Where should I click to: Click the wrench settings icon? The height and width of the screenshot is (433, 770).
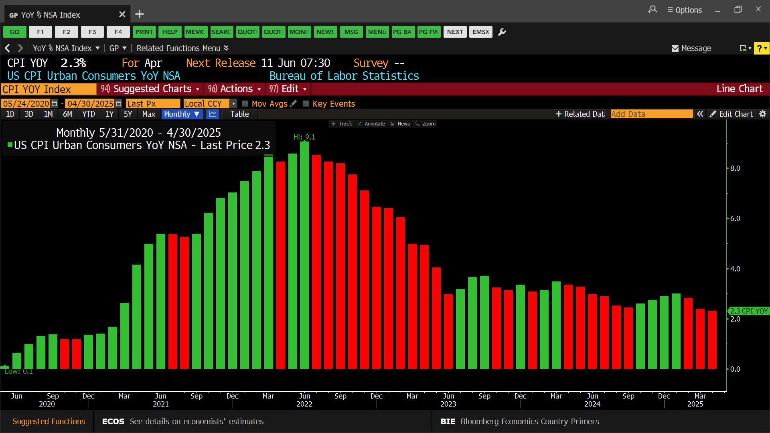[x=502, y=32]
